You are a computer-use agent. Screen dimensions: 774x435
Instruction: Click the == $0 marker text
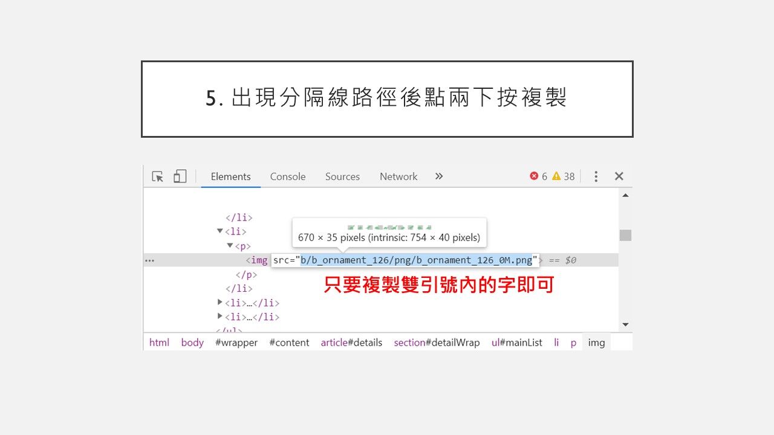pos(562,260)
